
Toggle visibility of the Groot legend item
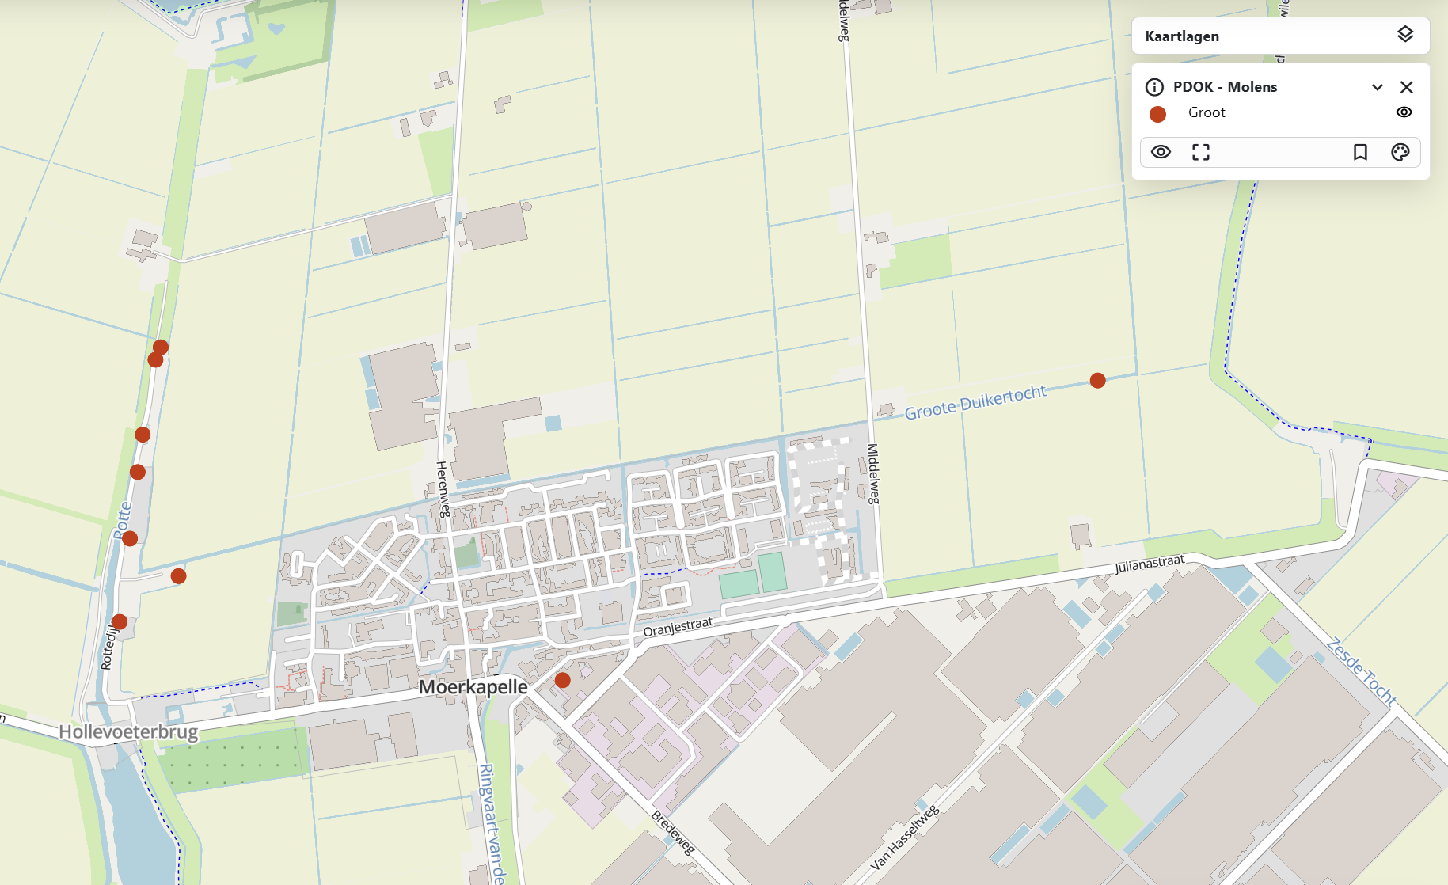(1404, 112)
